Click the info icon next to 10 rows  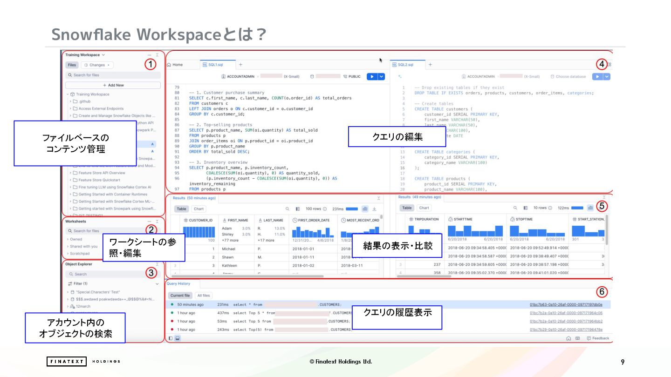(550, 208)
